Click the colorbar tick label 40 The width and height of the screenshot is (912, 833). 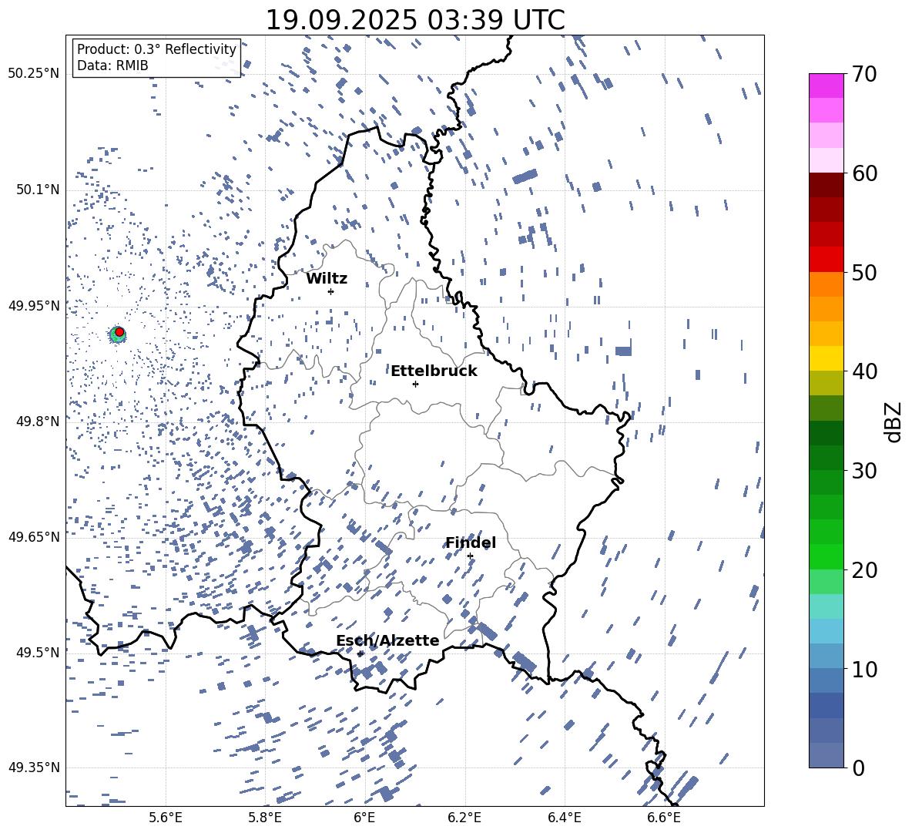[865, 371]
